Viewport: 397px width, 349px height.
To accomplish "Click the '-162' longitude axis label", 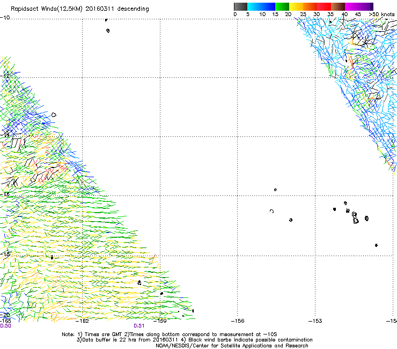I will [x=82, y=321].
